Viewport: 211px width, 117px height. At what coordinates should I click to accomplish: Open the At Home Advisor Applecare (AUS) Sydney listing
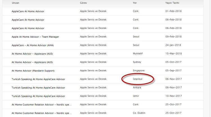tap(32, 62)
